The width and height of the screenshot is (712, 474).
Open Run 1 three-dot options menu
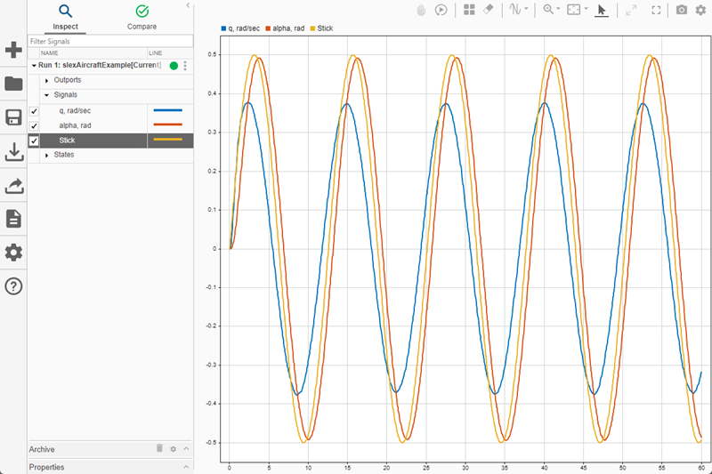point(185,66)
